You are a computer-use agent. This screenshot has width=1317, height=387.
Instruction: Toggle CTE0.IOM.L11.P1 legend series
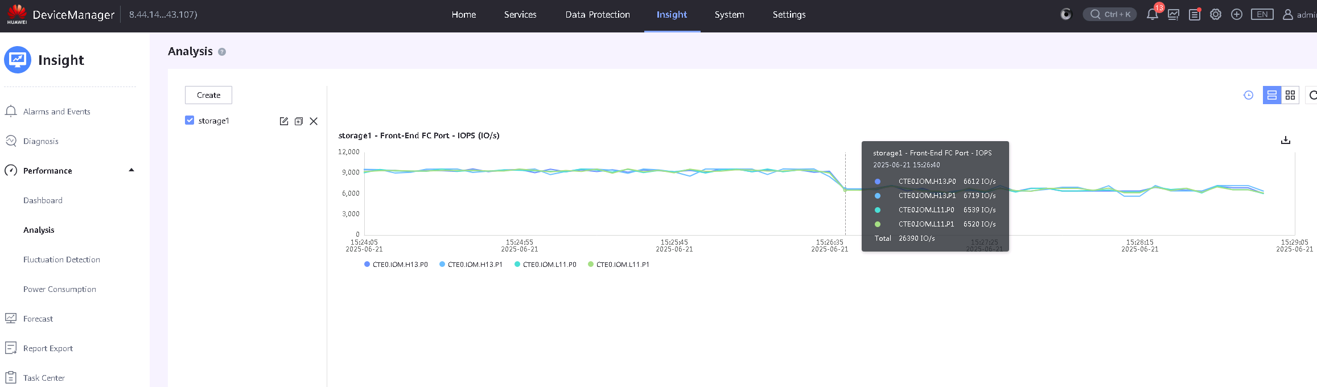coord(619,265)
